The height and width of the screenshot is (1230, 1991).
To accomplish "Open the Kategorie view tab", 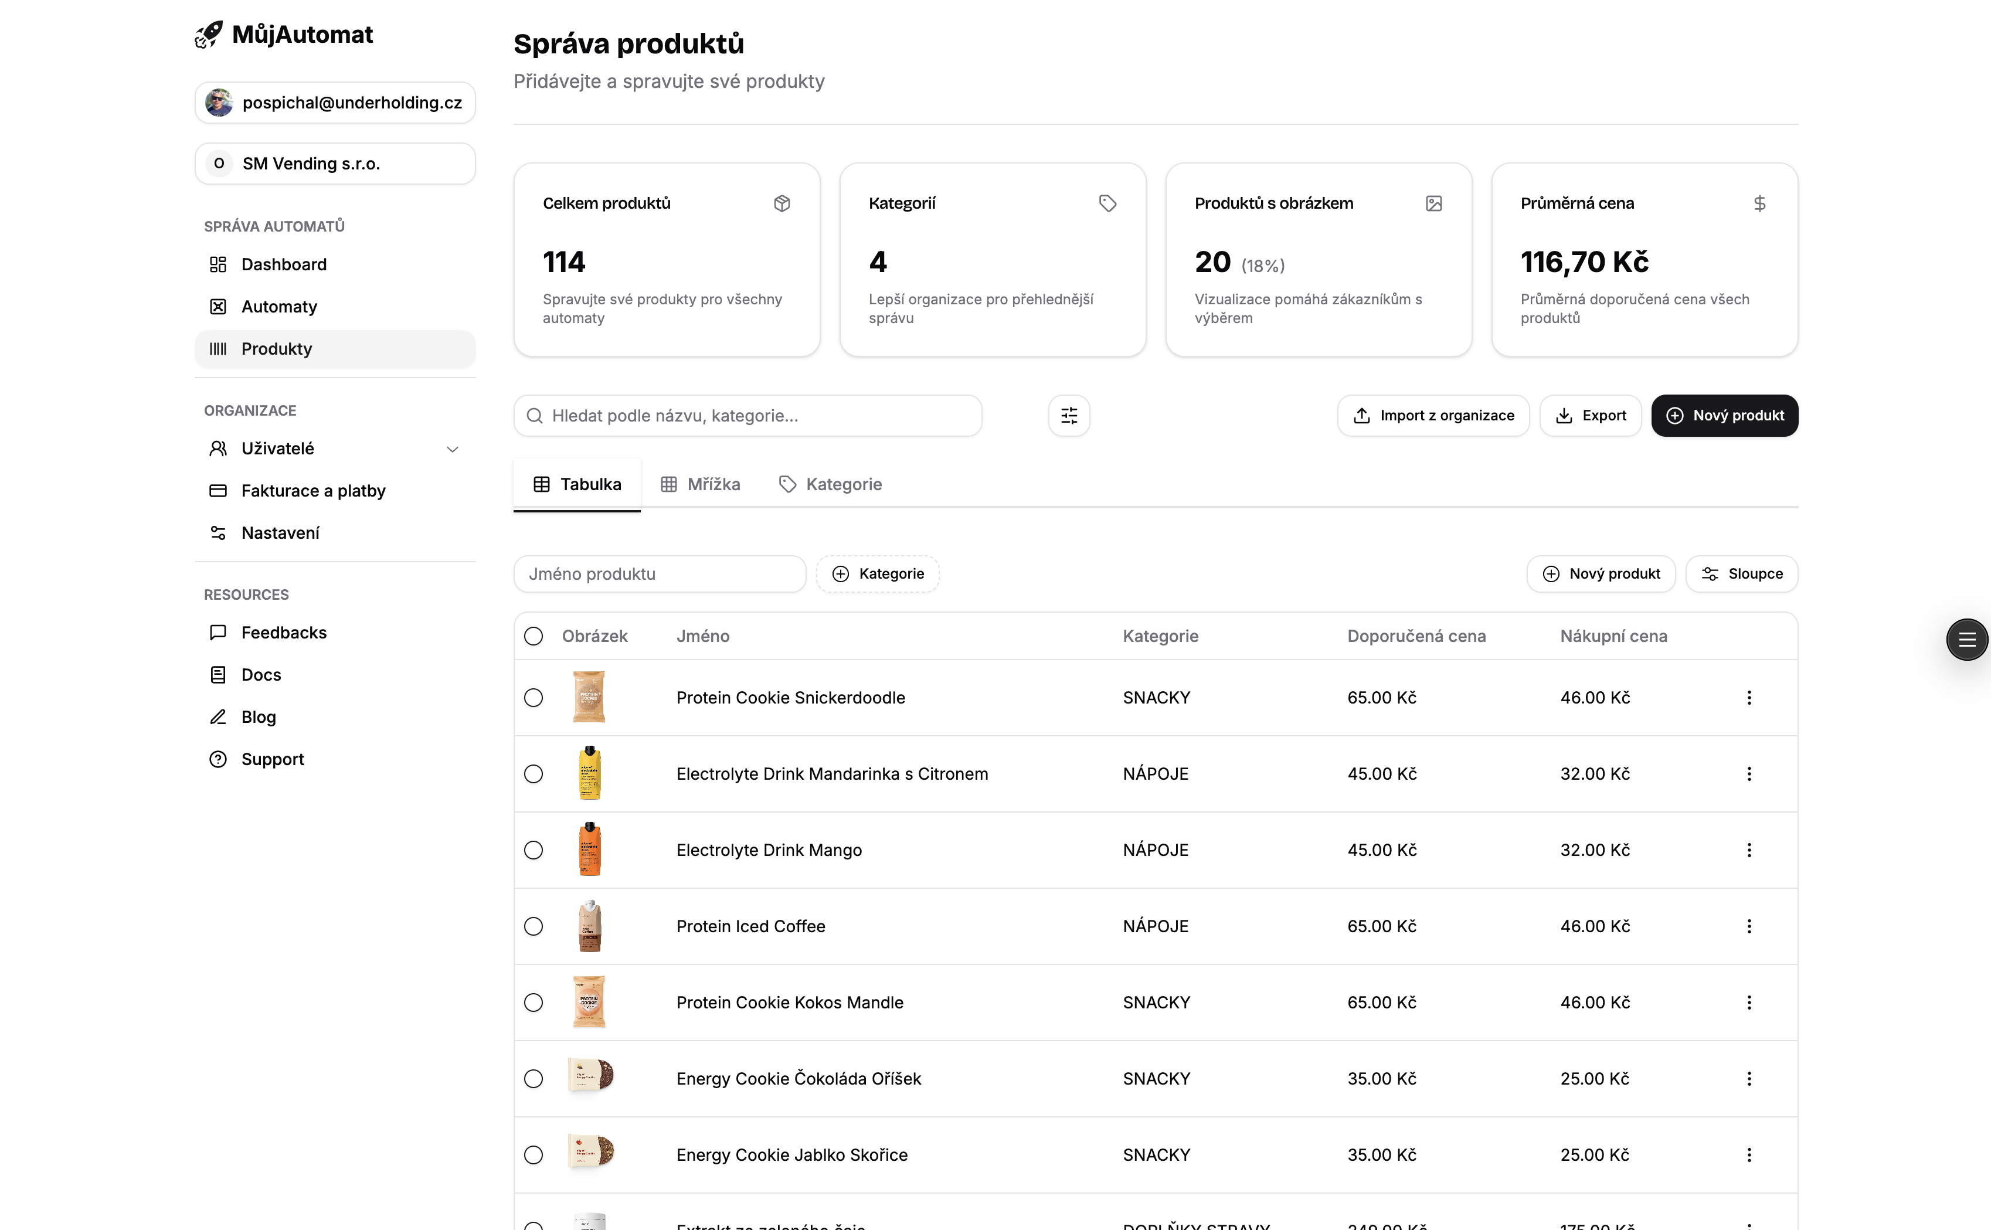I will click(x=830, y=484).
